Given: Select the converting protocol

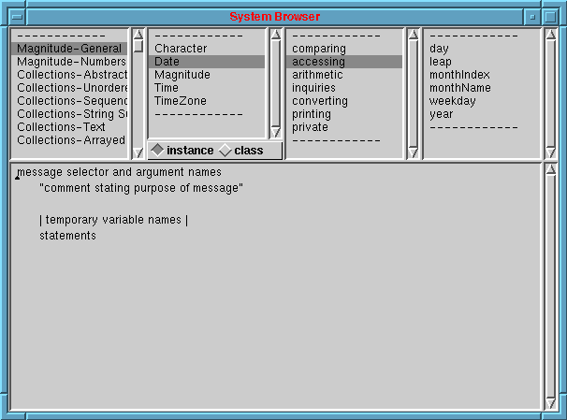Looking at the screenshot, I should pos(344,101).
